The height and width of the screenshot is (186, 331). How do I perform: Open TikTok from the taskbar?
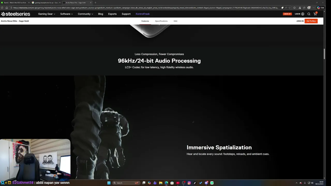coord(195,183)
